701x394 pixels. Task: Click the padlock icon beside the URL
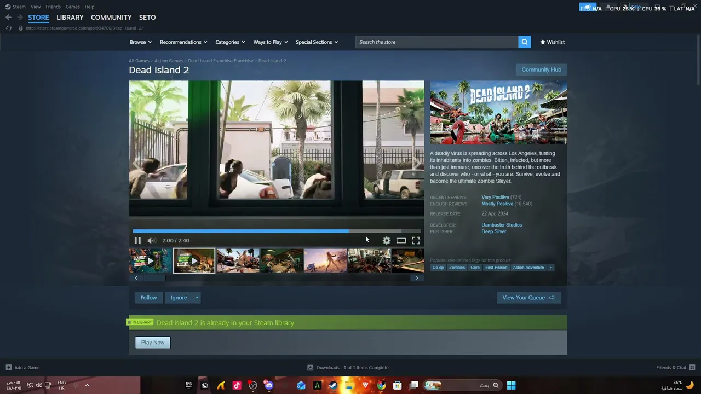tap(21, 28)
